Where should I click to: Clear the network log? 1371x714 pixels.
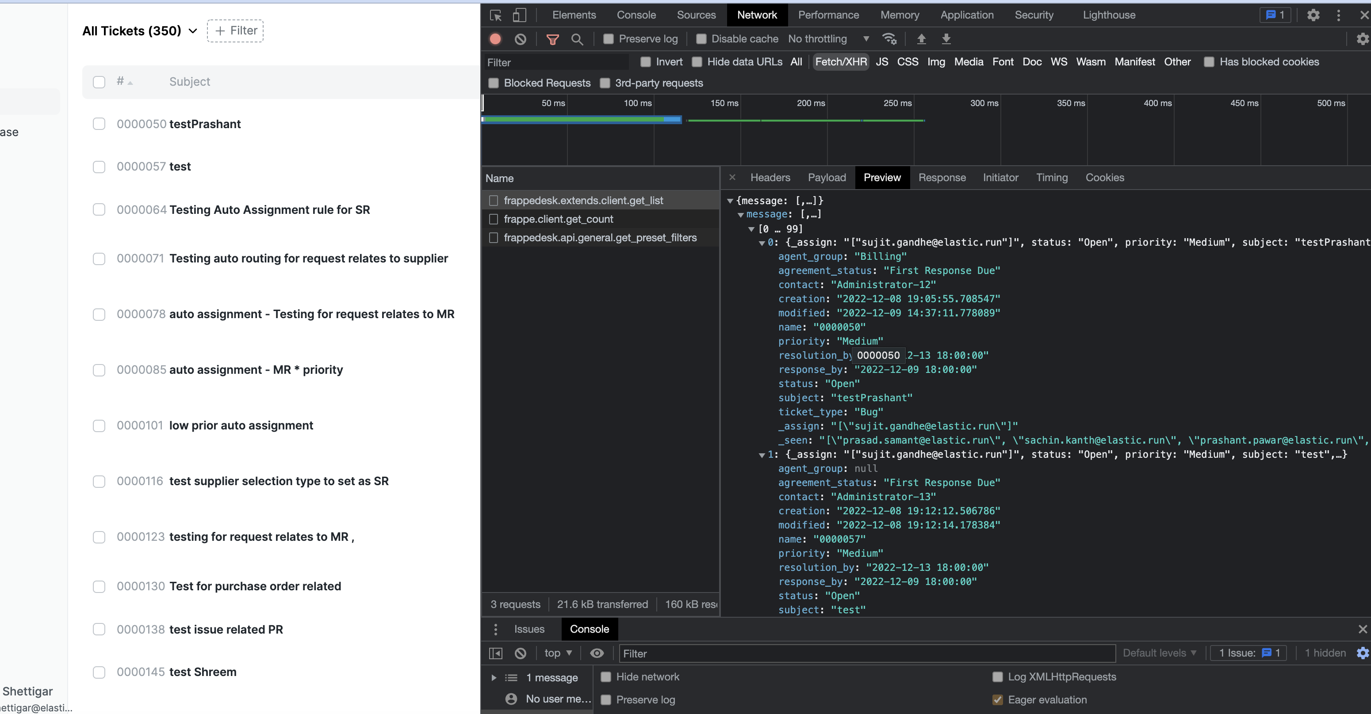(520, 39)
